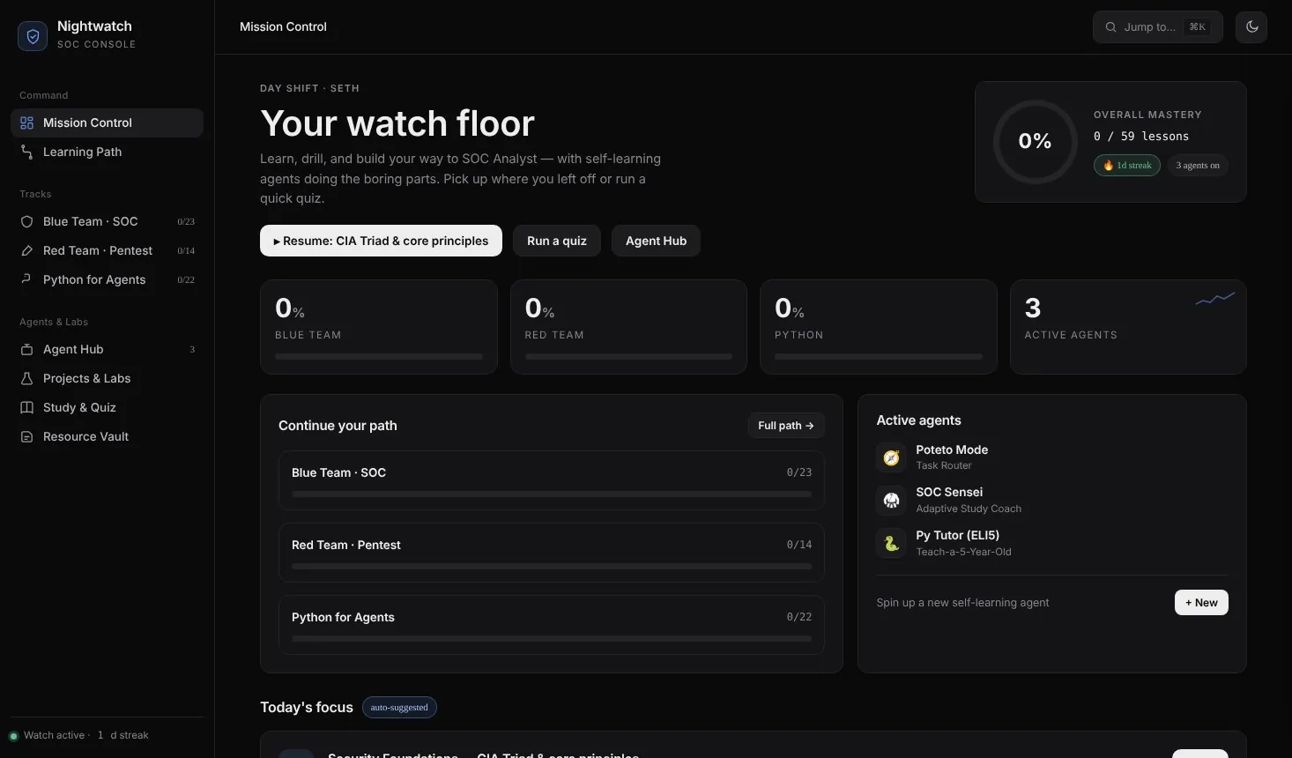Go to Study & Quiz
The image size is (1292, 758).
[x=107, y=408]
